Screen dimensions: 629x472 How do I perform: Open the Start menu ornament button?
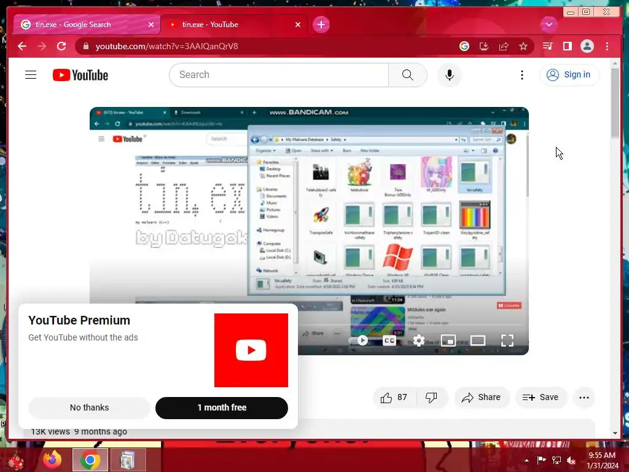pos(15,460)
